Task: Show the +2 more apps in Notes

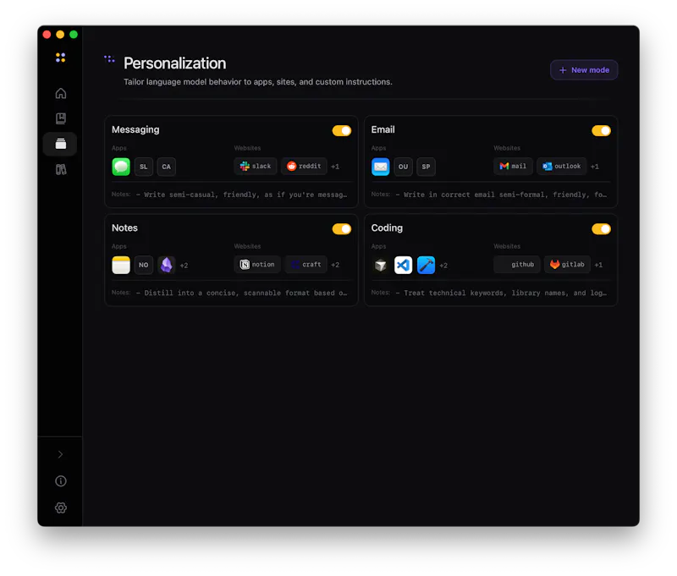Action: [184, 266]
